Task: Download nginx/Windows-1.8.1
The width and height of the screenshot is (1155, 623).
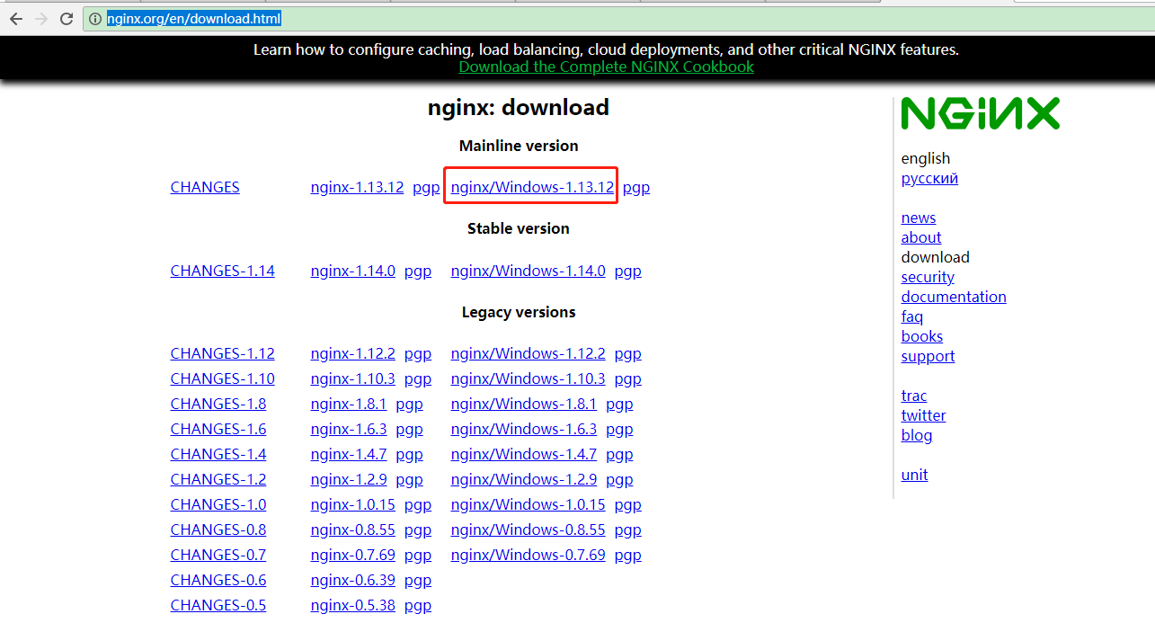Action: point(523,404)
